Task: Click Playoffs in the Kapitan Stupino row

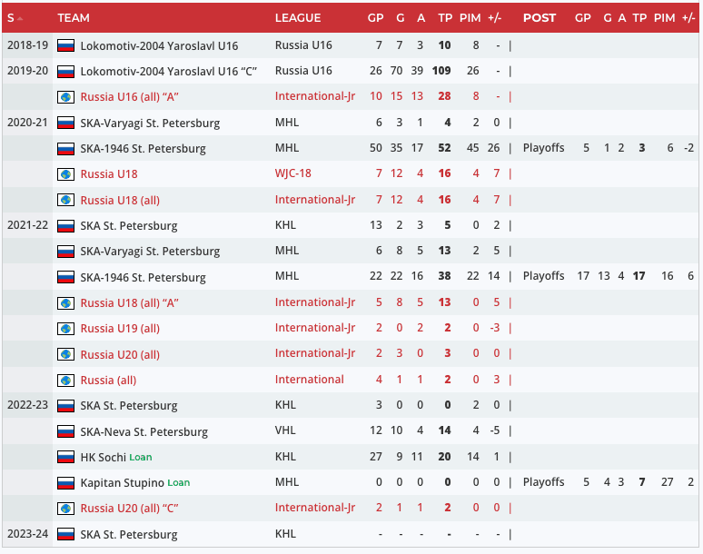Action: tap(543, 482)
